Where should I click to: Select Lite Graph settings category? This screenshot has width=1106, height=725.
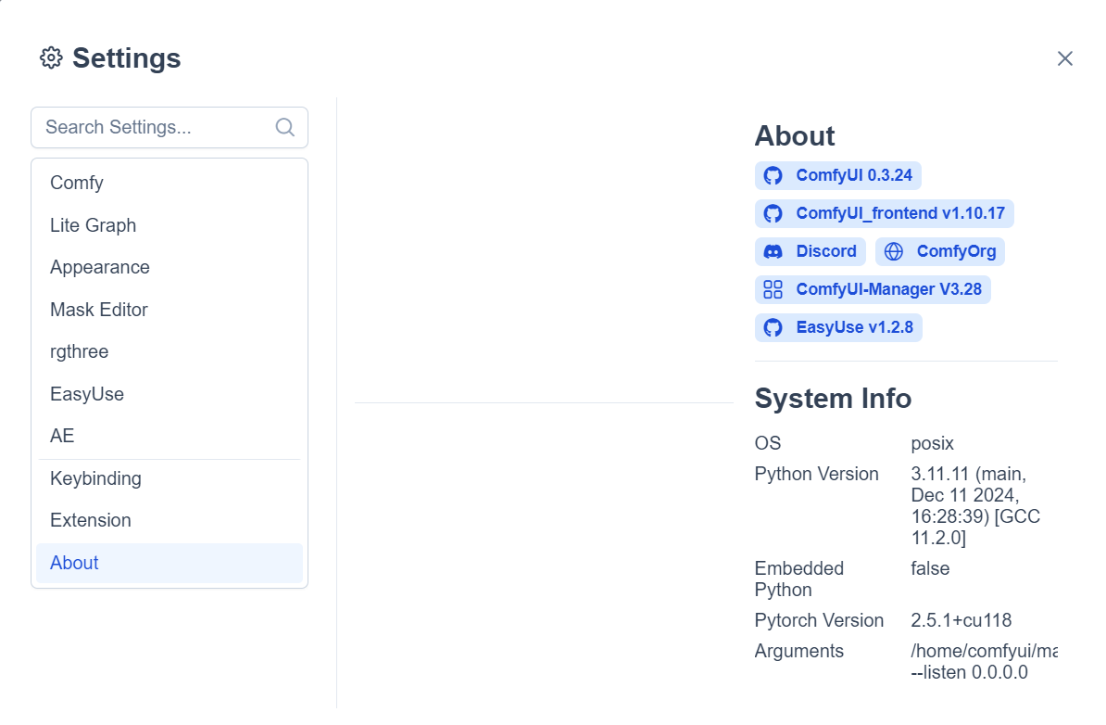click(x=93, y=225)
